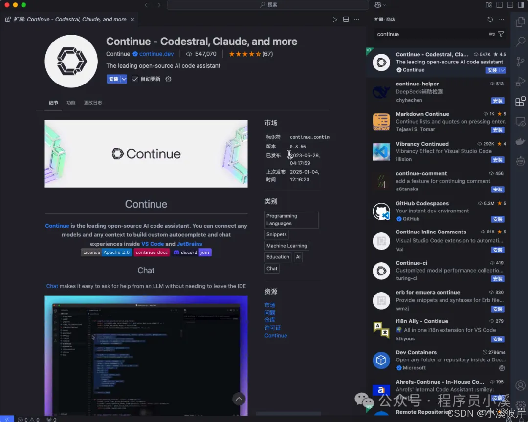Open the JetBrains link in description

tap(190, 244)
